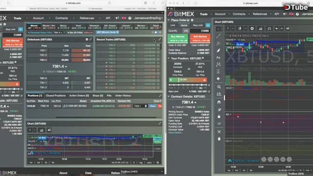Open chart settings gear in right chart toolbar
Image resolution: width=313 pixels, height=176 pixels.
252,28
